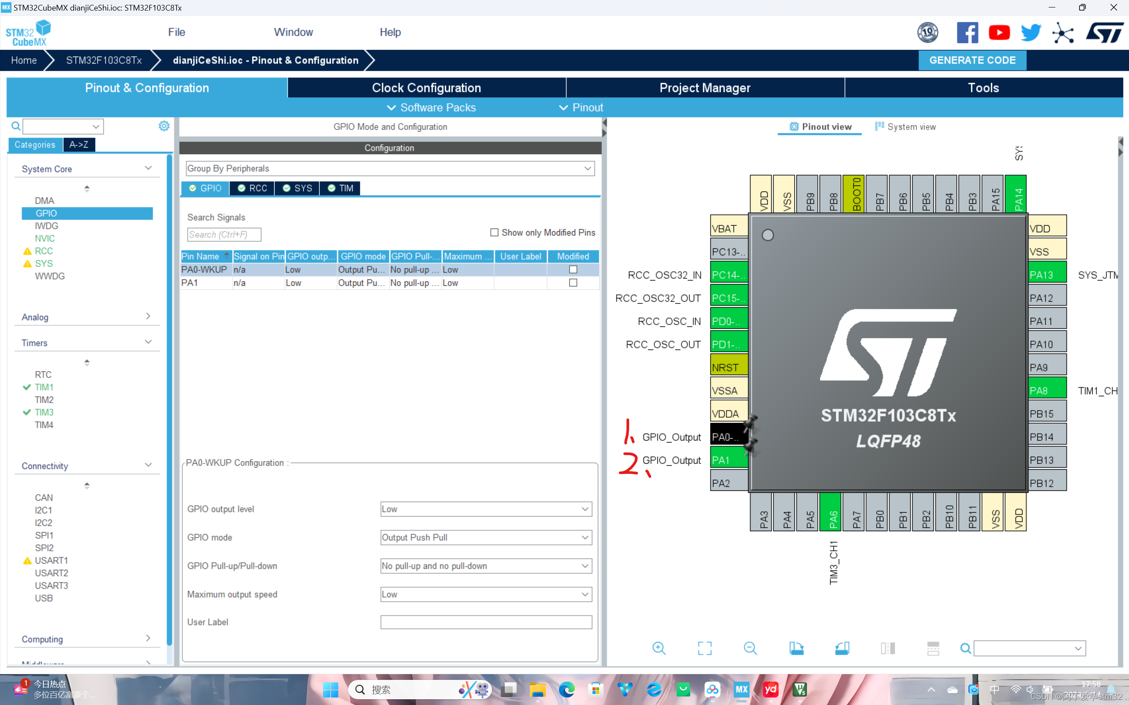This screenshot has width=1129, height=705.
Task: Zoom in on the pinout view
Action: (659, 648)
